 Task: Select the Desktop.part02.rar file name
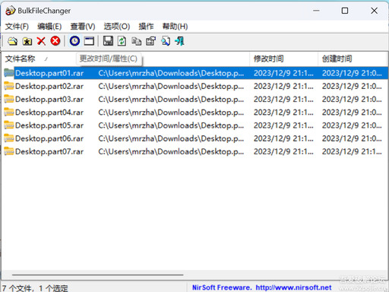pos(49,86)
